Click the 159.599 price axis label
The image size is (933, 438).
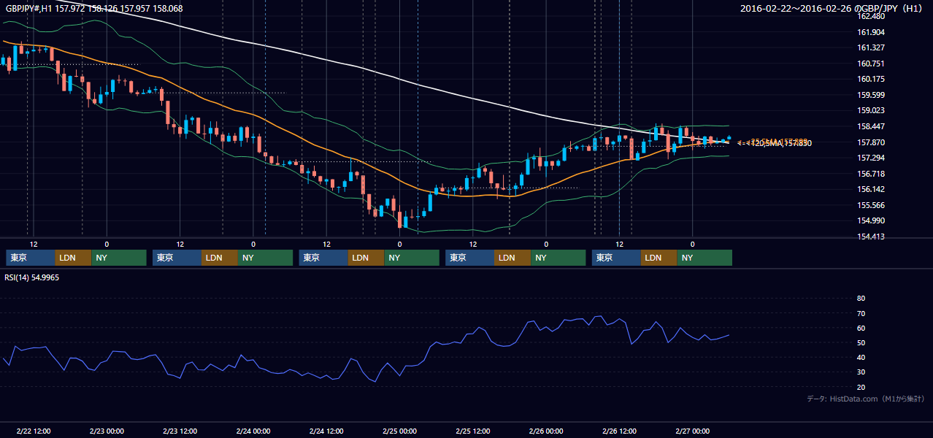(x=870, y=95)
